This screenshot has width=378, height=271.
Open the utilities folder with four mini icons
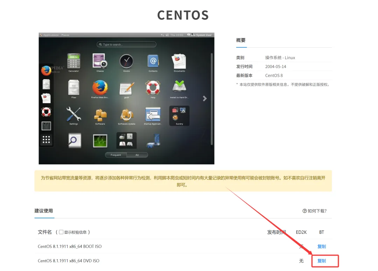pyautogui.click(x=126, y=140)
